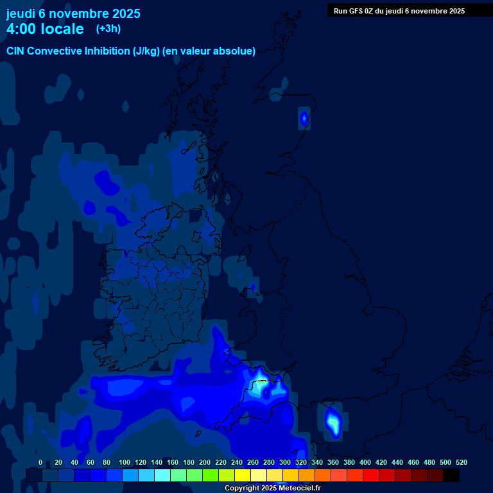The width and height of the screenshot is (493, 493).
Task: Click the small blue CIN spot in eastern Scotland
Action: [304, 118]
